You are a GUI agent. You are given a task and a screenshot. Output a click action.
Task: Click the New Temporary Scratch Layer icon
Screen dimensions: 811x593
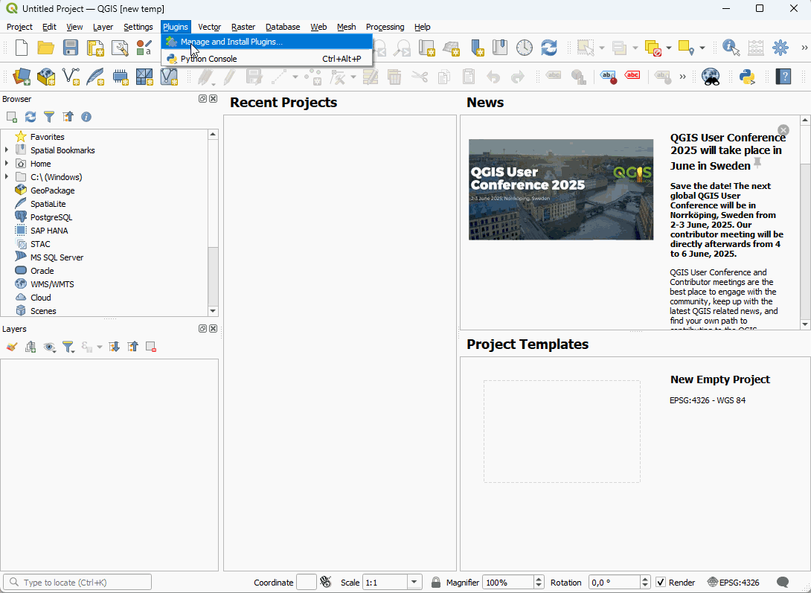[x=120, y=77]
